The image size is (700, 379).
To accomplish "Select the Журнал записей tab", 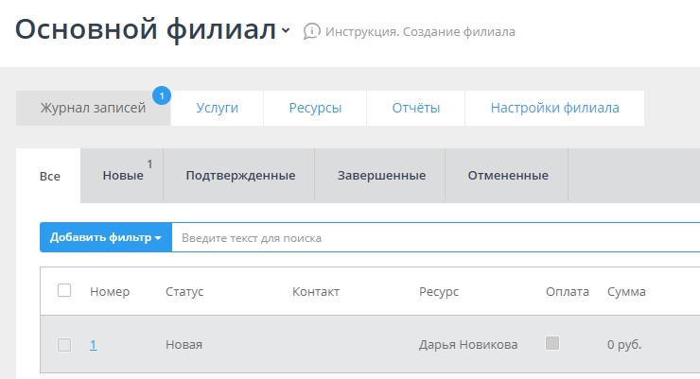I will [x=93, y=108].
